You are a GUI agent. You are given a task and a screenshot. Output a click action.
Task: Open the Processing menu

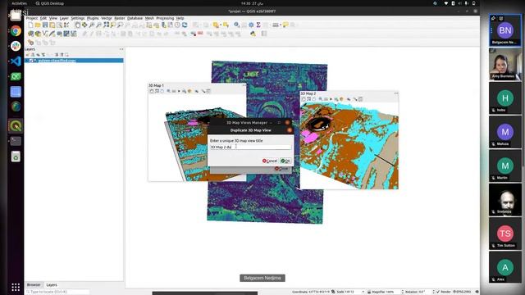pyautogui.click(x=165, y=18)
